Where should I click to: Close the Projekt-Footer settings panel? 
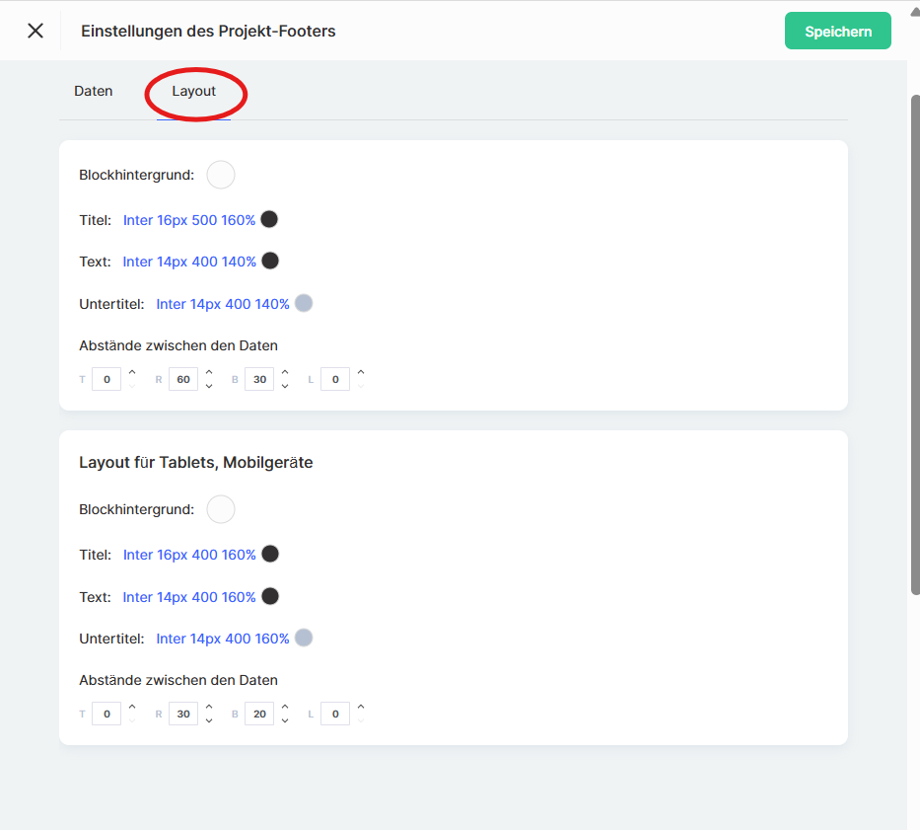[35, 31]
